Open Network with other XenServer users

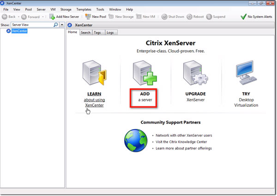tap(184, 135)
